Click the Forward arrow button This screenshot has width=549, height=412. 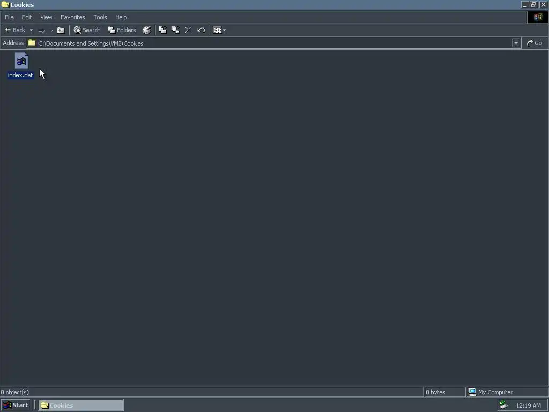point(42,31)
